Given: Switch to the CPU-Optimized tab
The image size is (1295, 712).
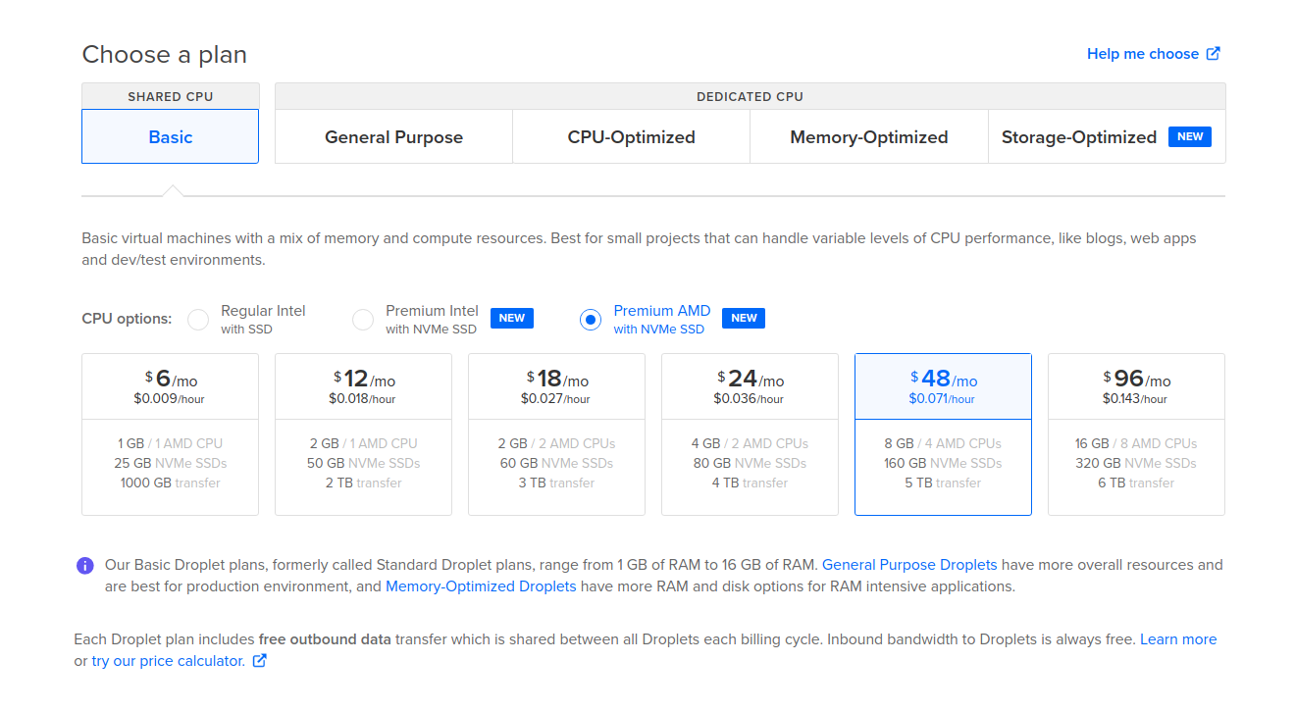Looking at the screenshot, I should (631, 137).
